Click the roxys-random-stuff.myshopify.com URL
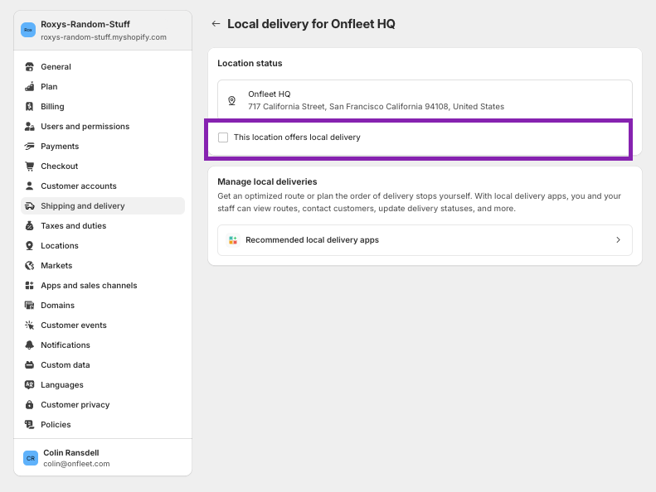Image resolution: width=656 pixels, height=492 pixels. point(104,37)
